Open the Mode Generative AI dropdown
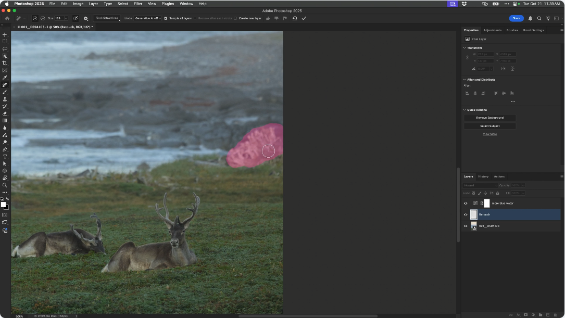Image resolution: width=565 pixels, height=318 pixels. (148, 18)
